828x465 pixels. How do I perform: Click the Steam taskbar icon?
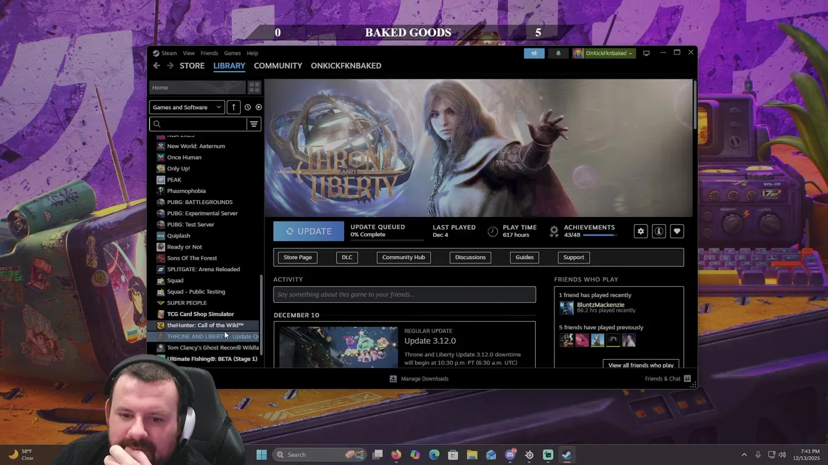click(x=567, y=455)
